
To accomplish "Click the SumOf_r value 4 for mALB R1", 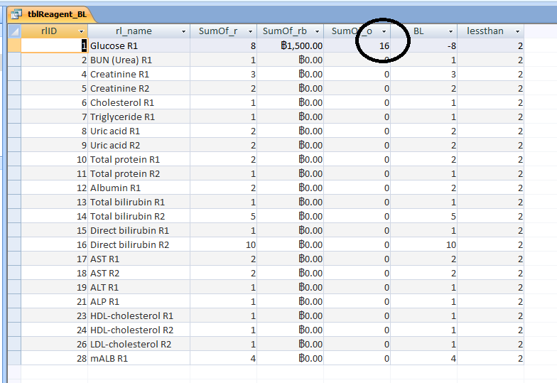I will pyautogui.click(x=223, y=358).
